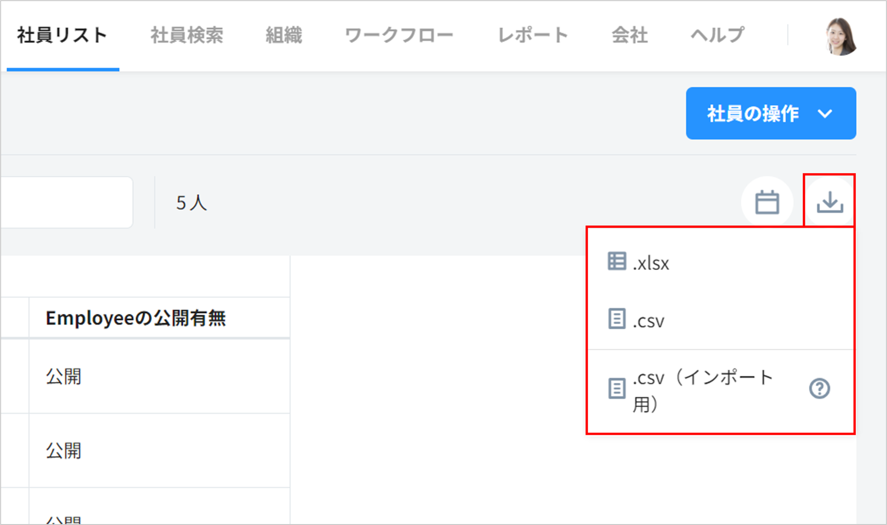
Task: Click the download export icon
Action: point(830,202)
